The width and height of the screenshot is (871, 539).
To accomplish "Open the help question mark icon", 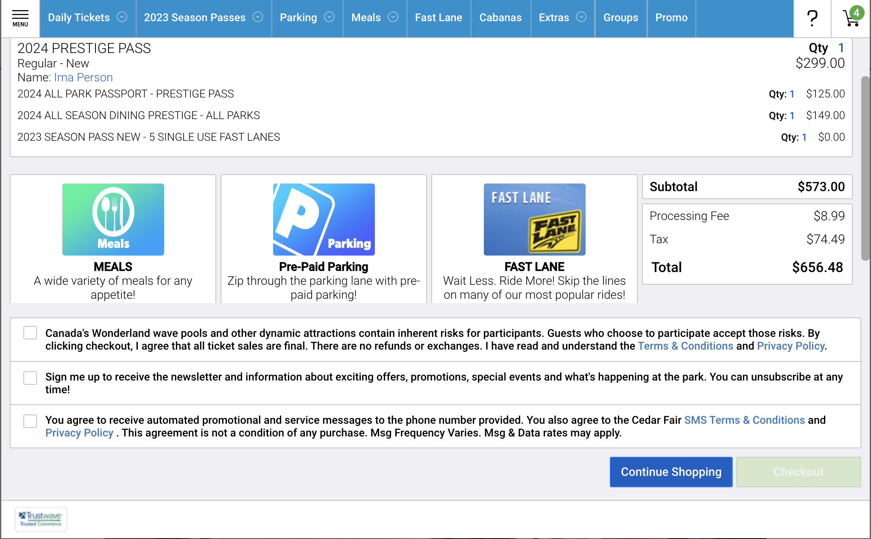I will (812, 18).
